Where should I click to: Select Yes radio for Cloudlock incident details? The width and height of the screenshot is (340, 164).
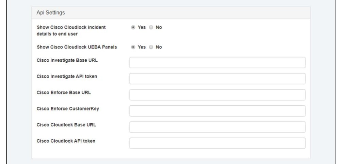133,27
